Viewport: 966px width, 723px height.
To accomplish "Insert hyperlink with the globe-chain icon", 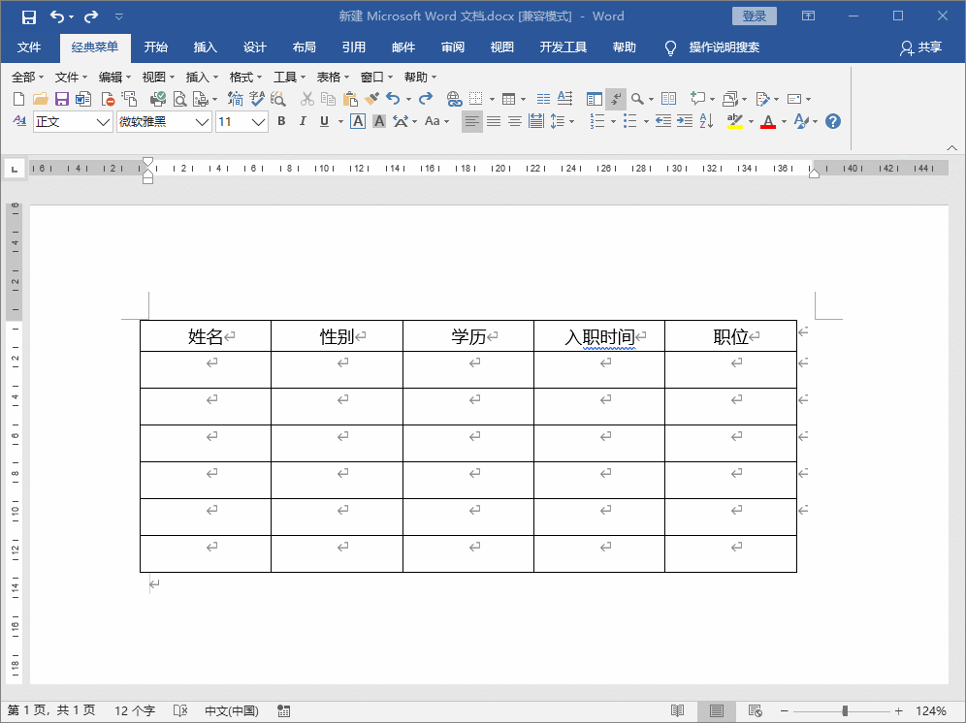I will pos(454,99).
